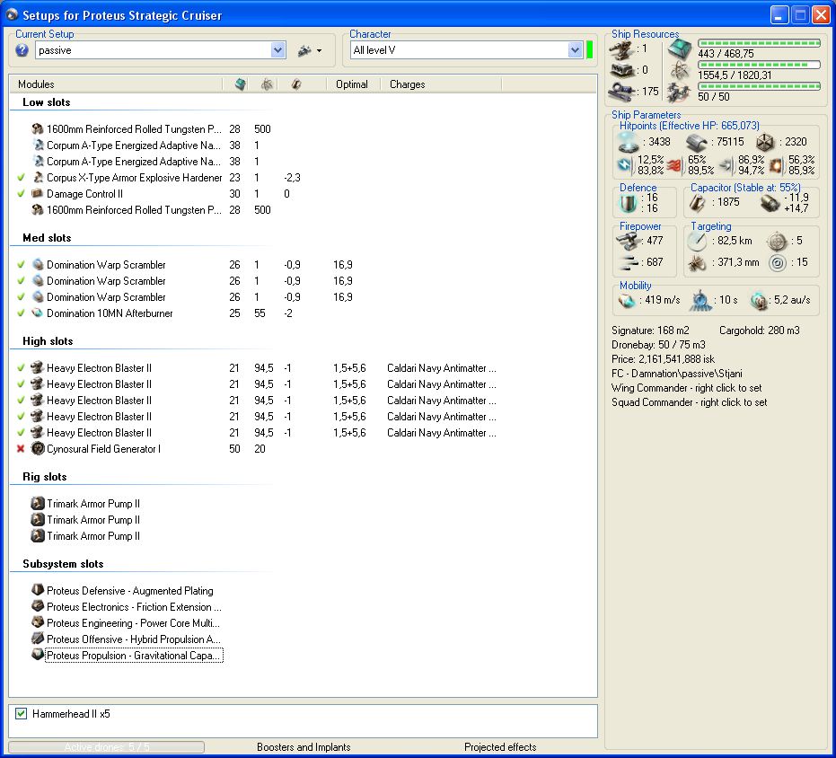
Task: Click the Proteus Propulsion subsystem icon
Action: (x=38, y=655)
